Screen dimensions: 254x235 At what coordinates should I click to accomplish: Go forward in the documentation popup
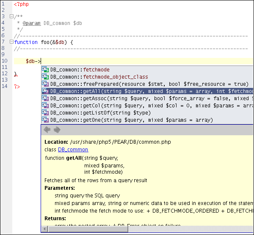[57, 130]
